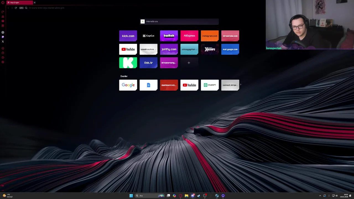Open Twitch panel in the sidebar
The image size is (354, 199).
coord(3,37)
